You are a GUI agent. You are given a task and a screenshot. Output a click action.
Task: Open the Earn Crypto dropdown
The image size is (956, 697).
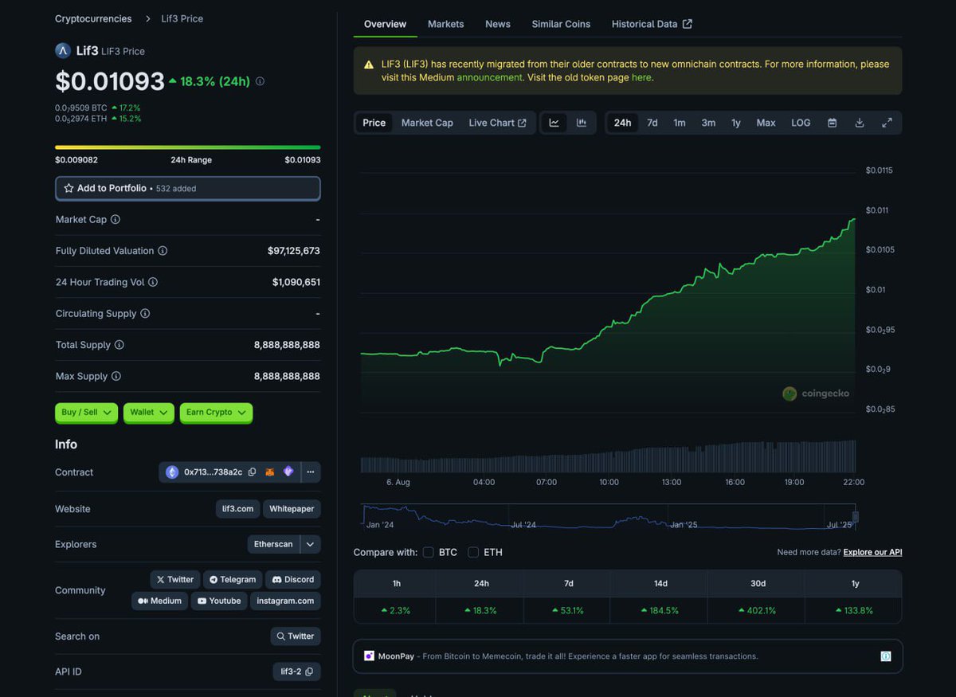pos(216,412)
